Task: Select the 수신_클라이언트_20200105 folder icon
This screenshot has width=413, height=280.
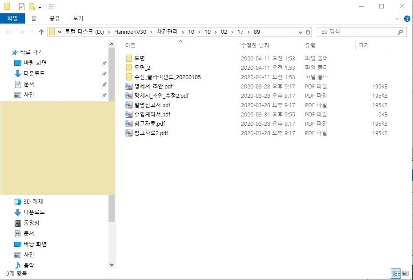Action: coord(129,77)
